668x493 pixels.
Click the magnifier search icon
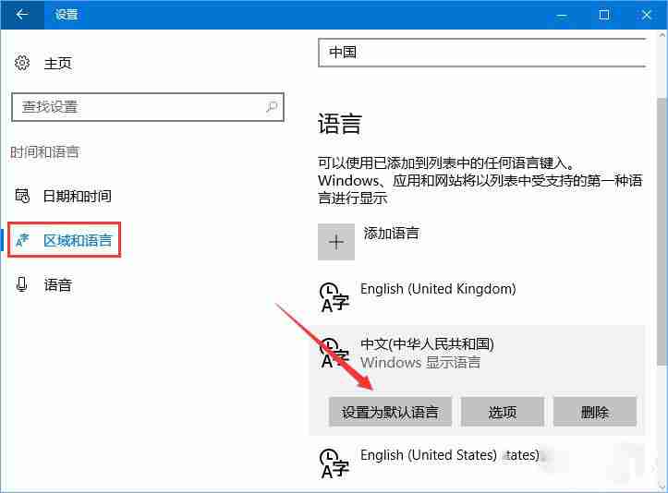pos(272,106)
